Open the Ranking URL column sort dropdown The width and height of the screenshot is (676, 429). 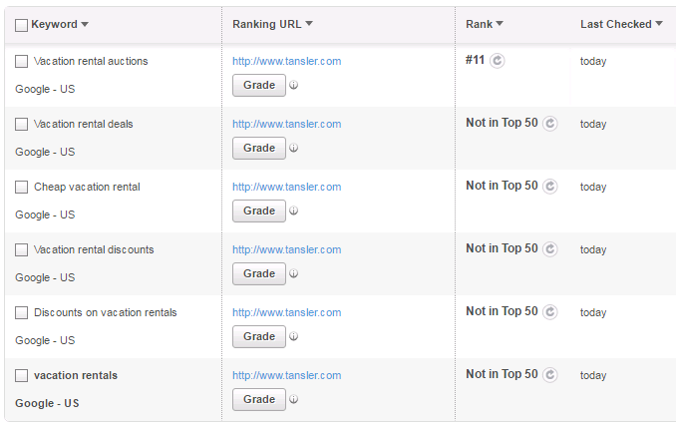(x=309, y=24)
